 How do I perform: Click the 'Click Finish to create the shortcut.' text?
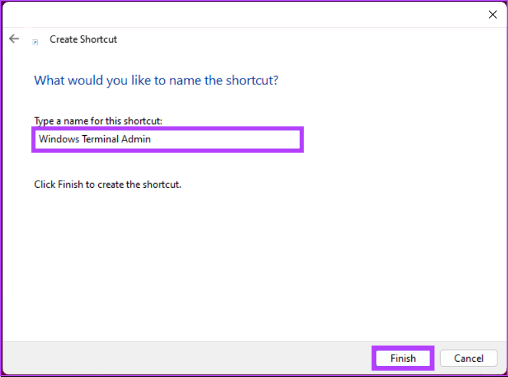click(x=107, y=185)
